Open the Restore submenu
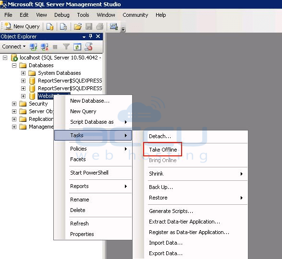This screenshot has width=282, height=259. (x=190, y=198)
